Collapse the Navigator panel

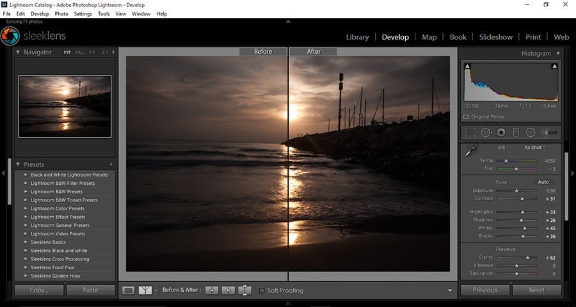(18, 52)
